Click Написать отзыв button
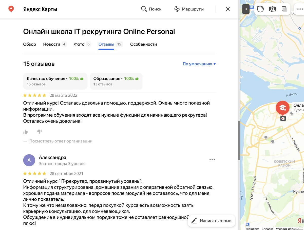The width and height of the screenshot is (304, 230). 211,221
